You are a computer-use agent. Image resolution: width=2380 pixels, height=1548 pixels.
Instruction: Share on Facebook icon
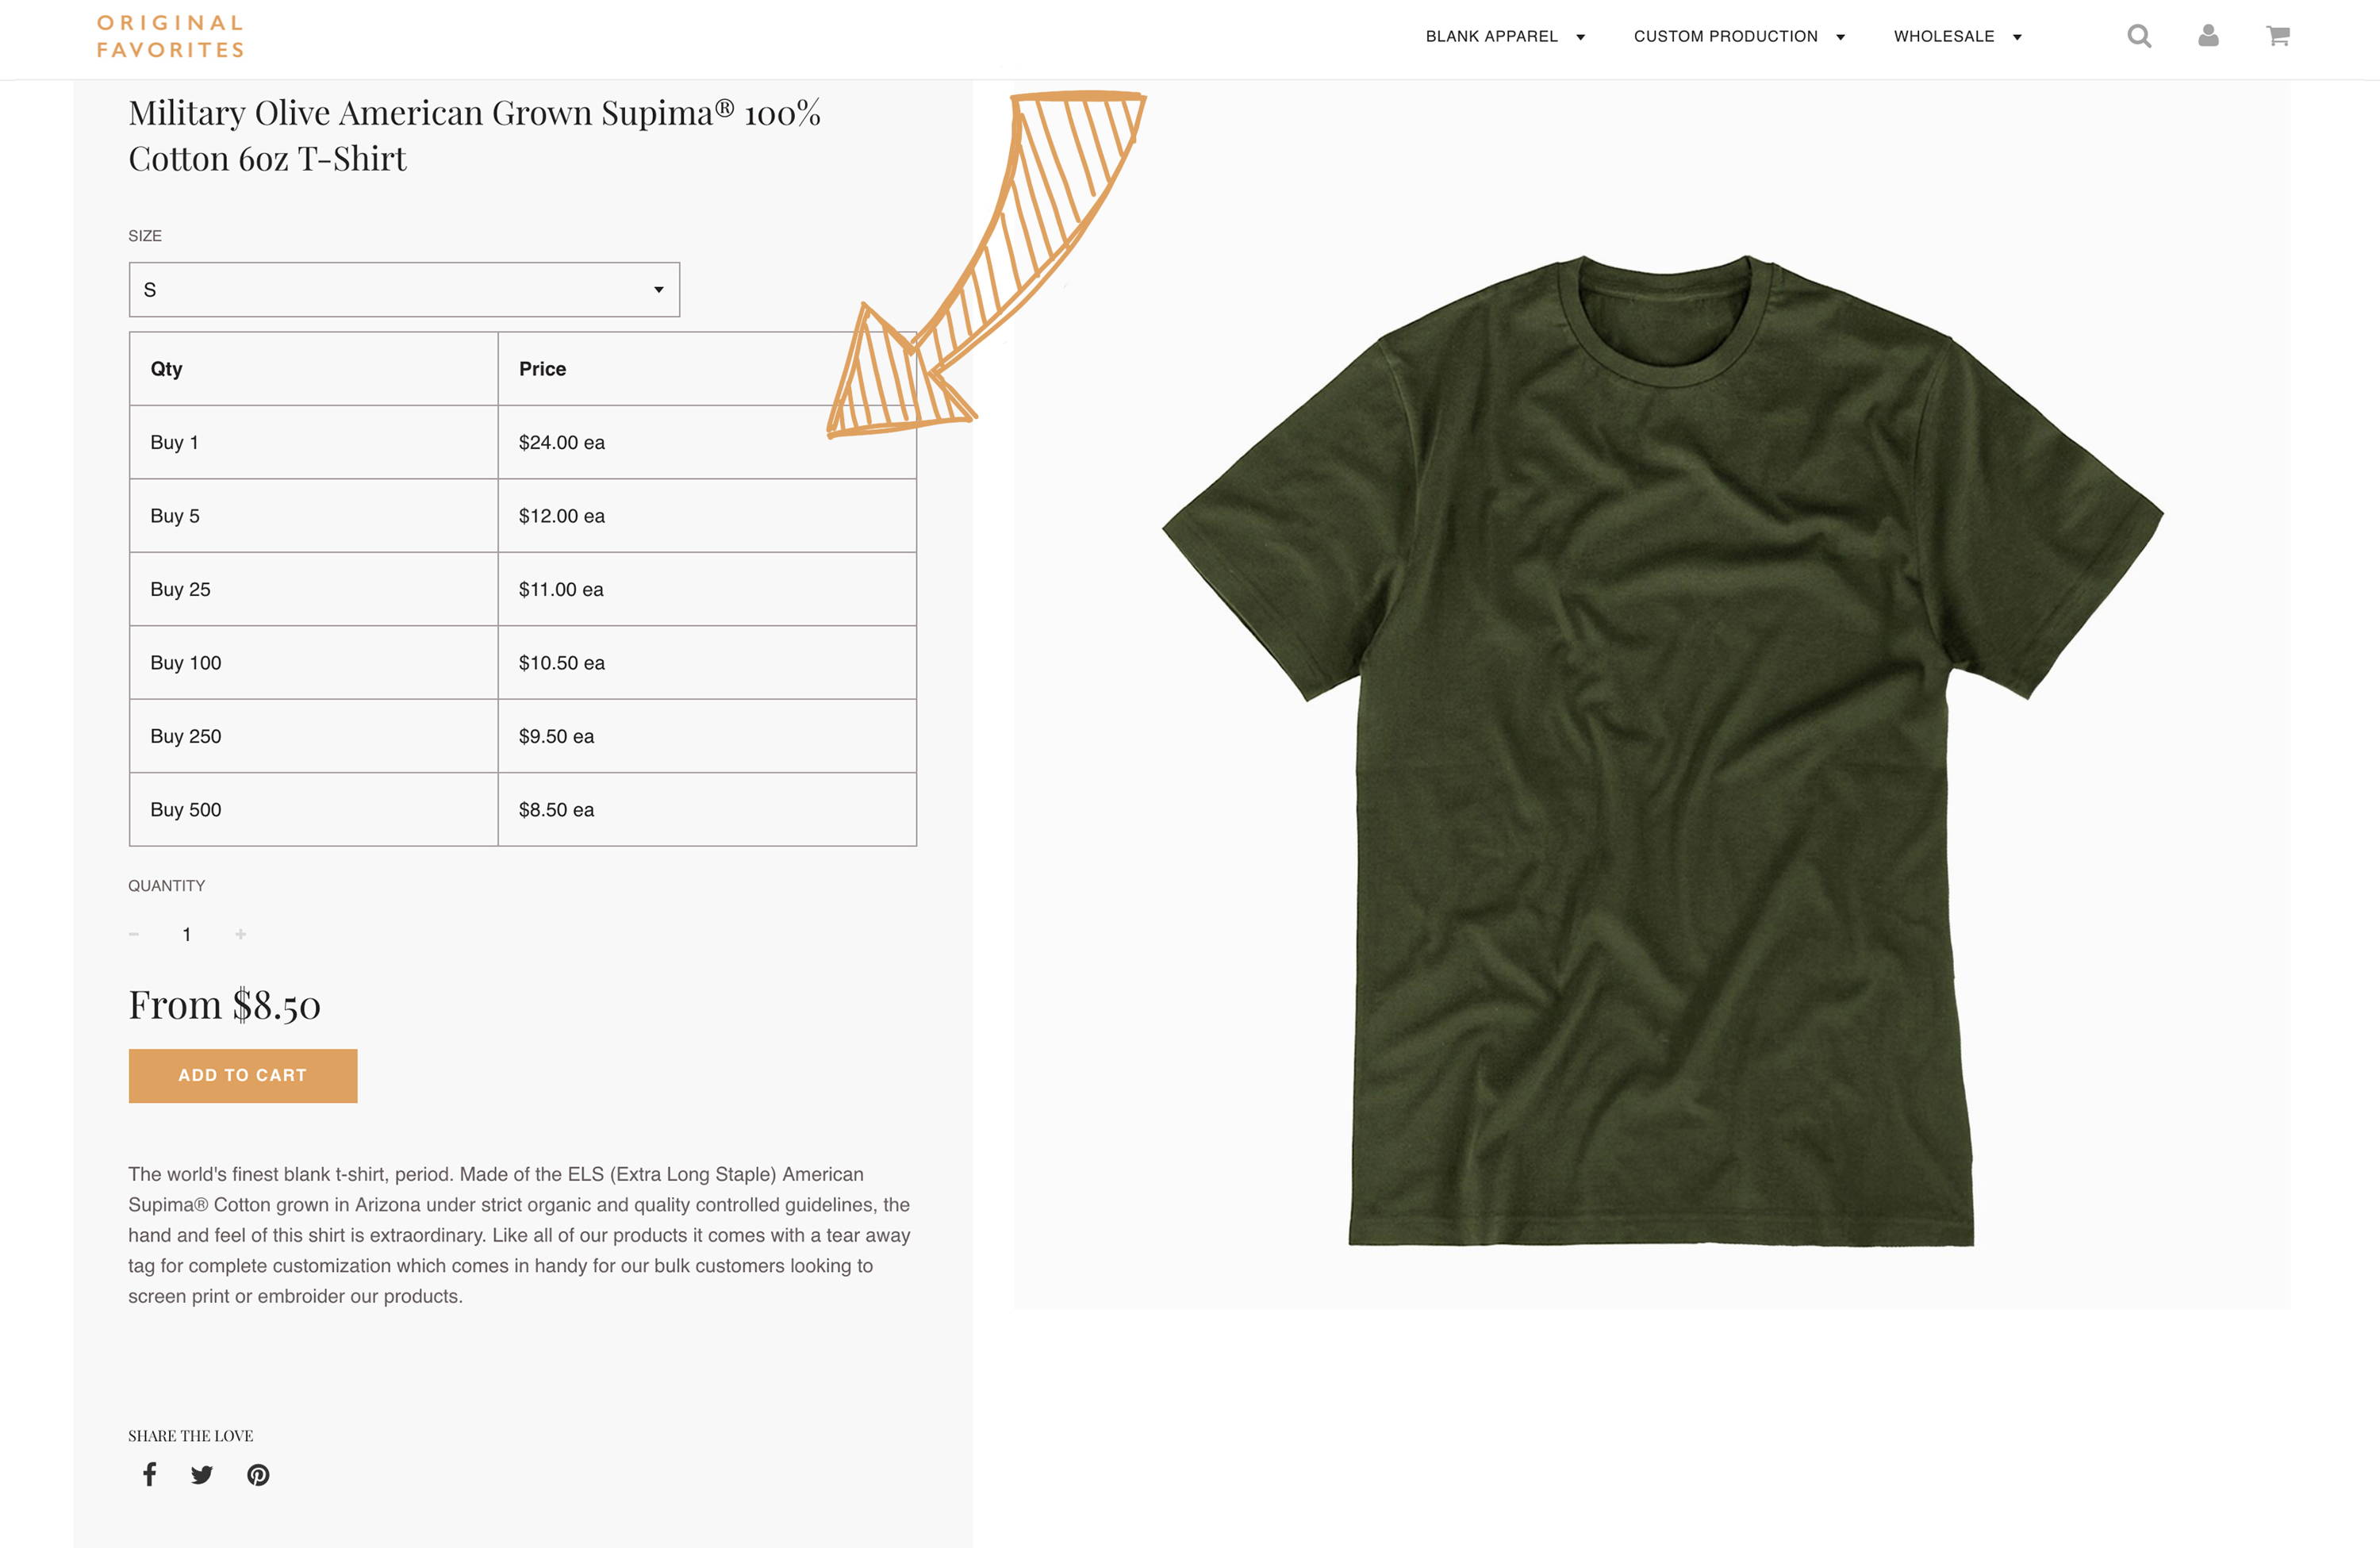coord(149,1474)
